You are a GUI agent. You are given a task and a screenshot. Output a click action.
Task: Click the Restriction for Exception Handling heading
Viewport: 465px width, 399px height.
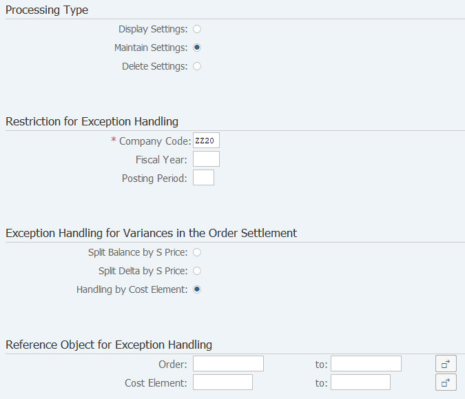pos(92,121)
